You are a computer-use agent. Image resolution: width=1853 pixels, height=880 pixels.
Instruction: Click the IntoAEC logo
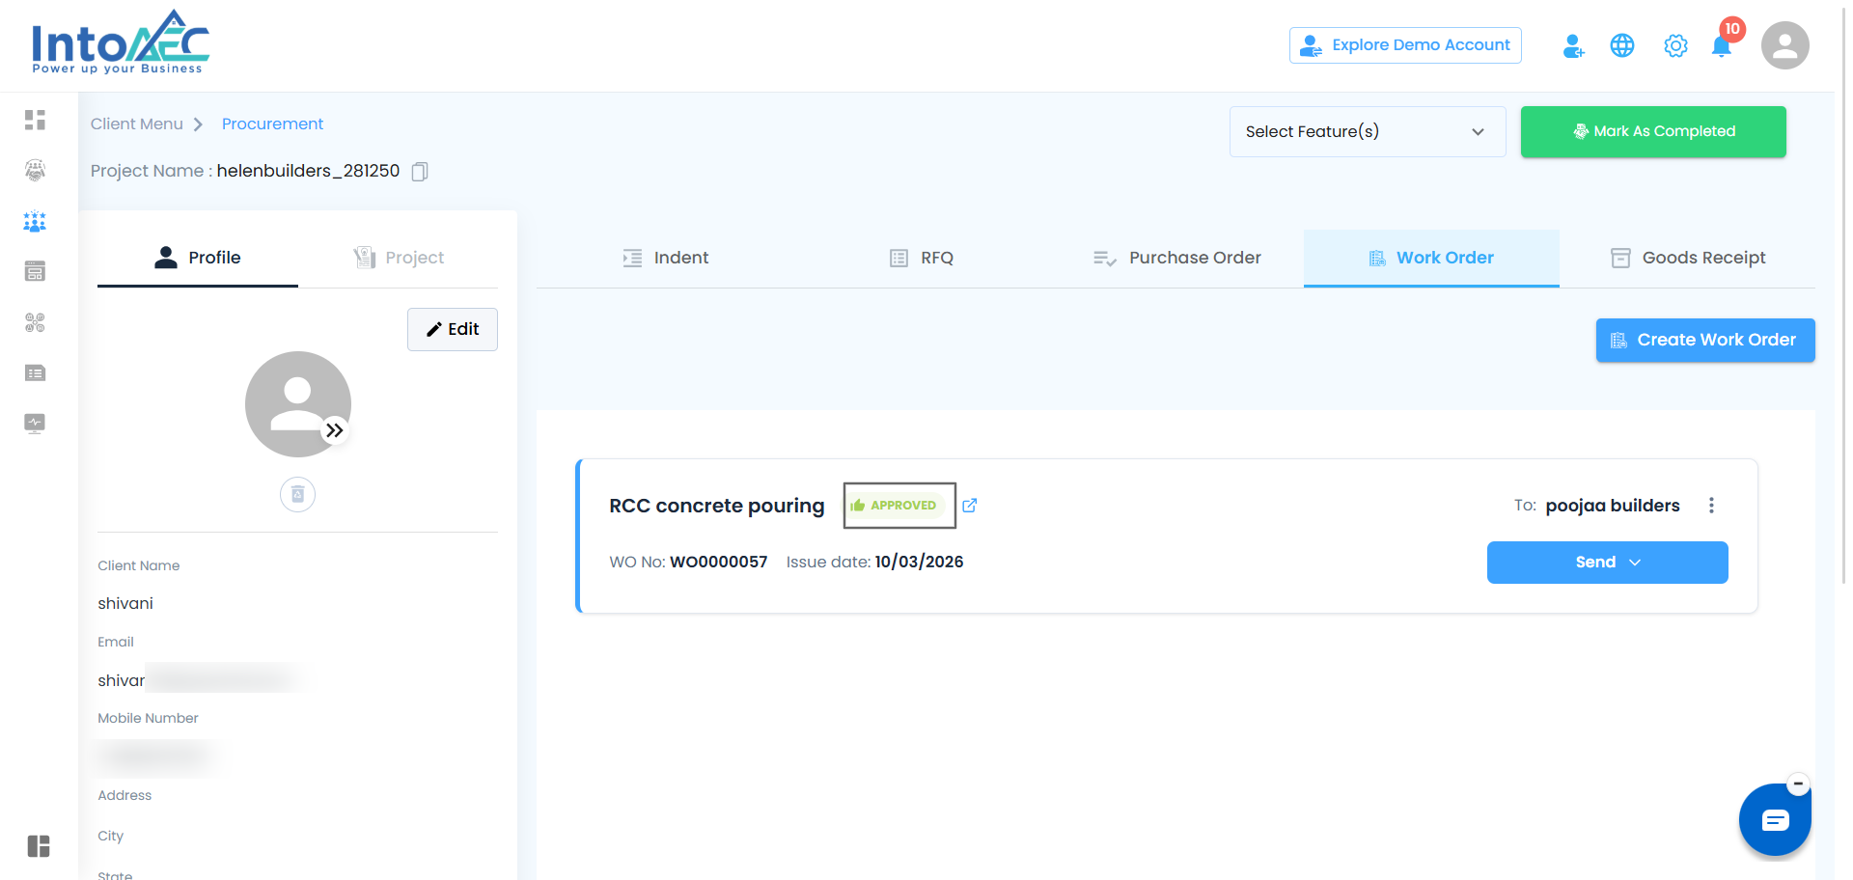[121, 42]
